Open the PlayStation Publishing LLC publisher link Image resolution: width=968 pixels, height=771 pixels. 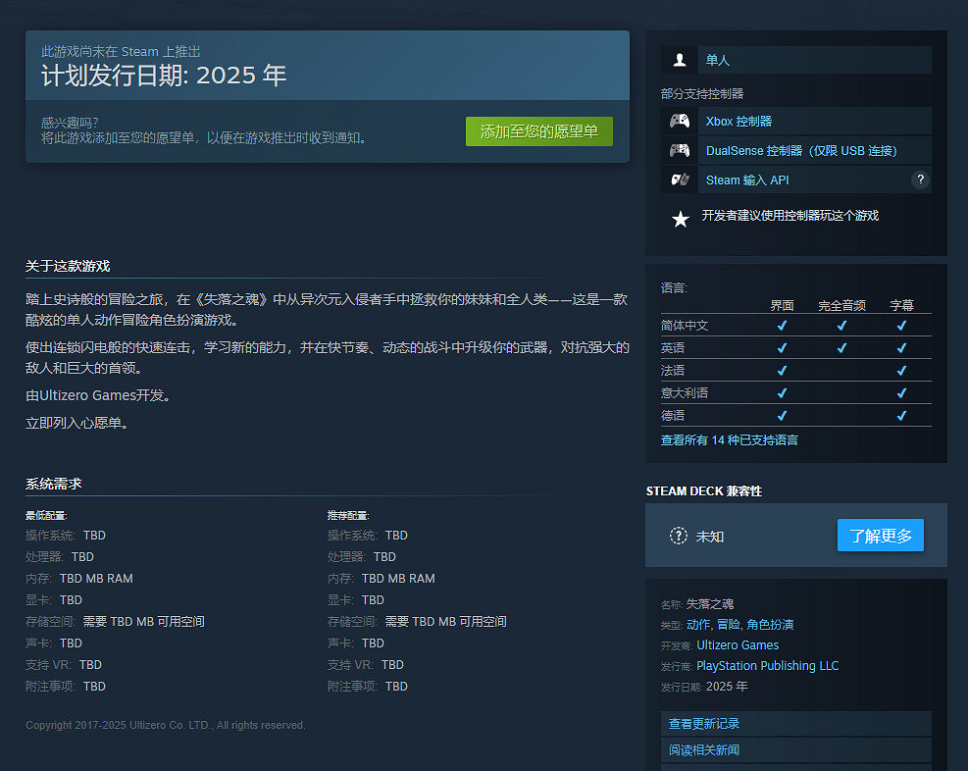pyautogui.click(x=768, y=665)
